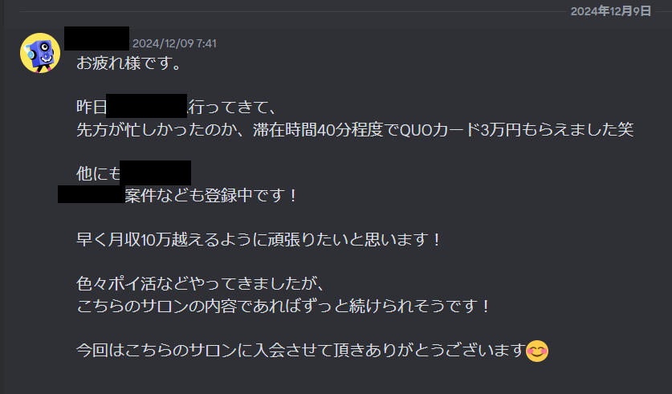Click the message timestamp 2024/12/09 7:41

[174, 43]
